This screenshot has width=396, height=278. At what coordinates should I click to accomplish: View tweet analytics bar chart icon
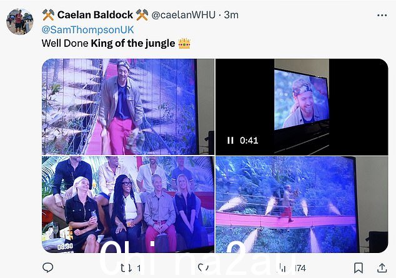point(283,267)
